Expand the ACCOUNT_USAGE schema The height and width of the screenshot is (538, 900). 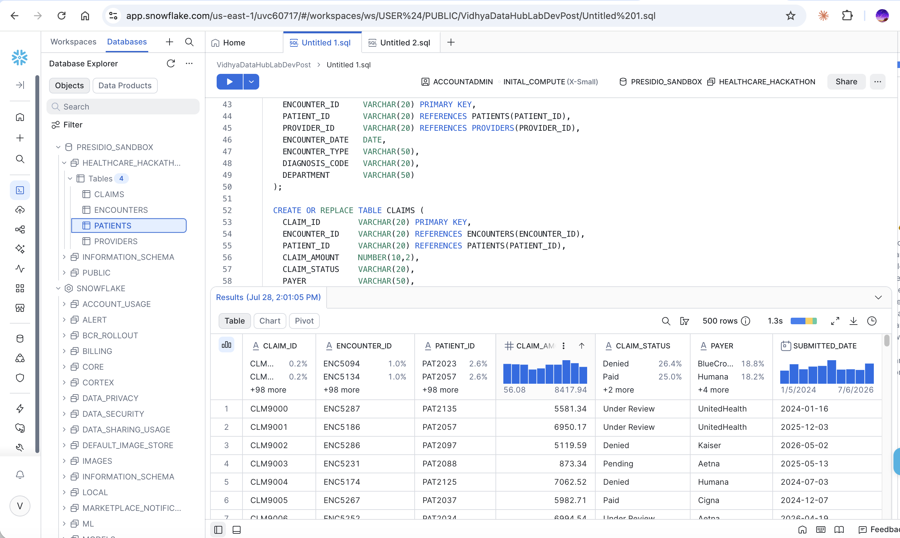point(64,304)
